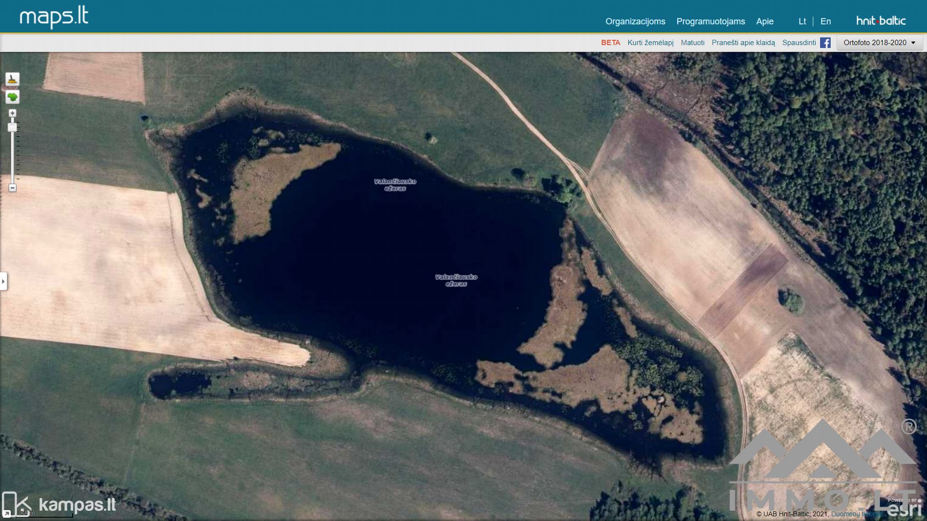927x521 pixels.
Task: Zoom in with the plus button
Action: click(x=13, y=113)
